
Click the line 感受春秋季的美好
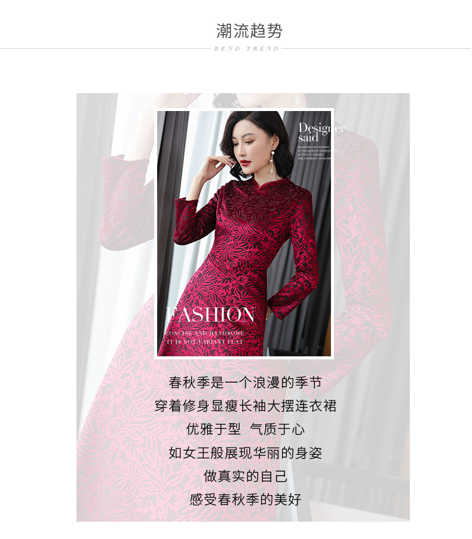[x=245, y=500]
